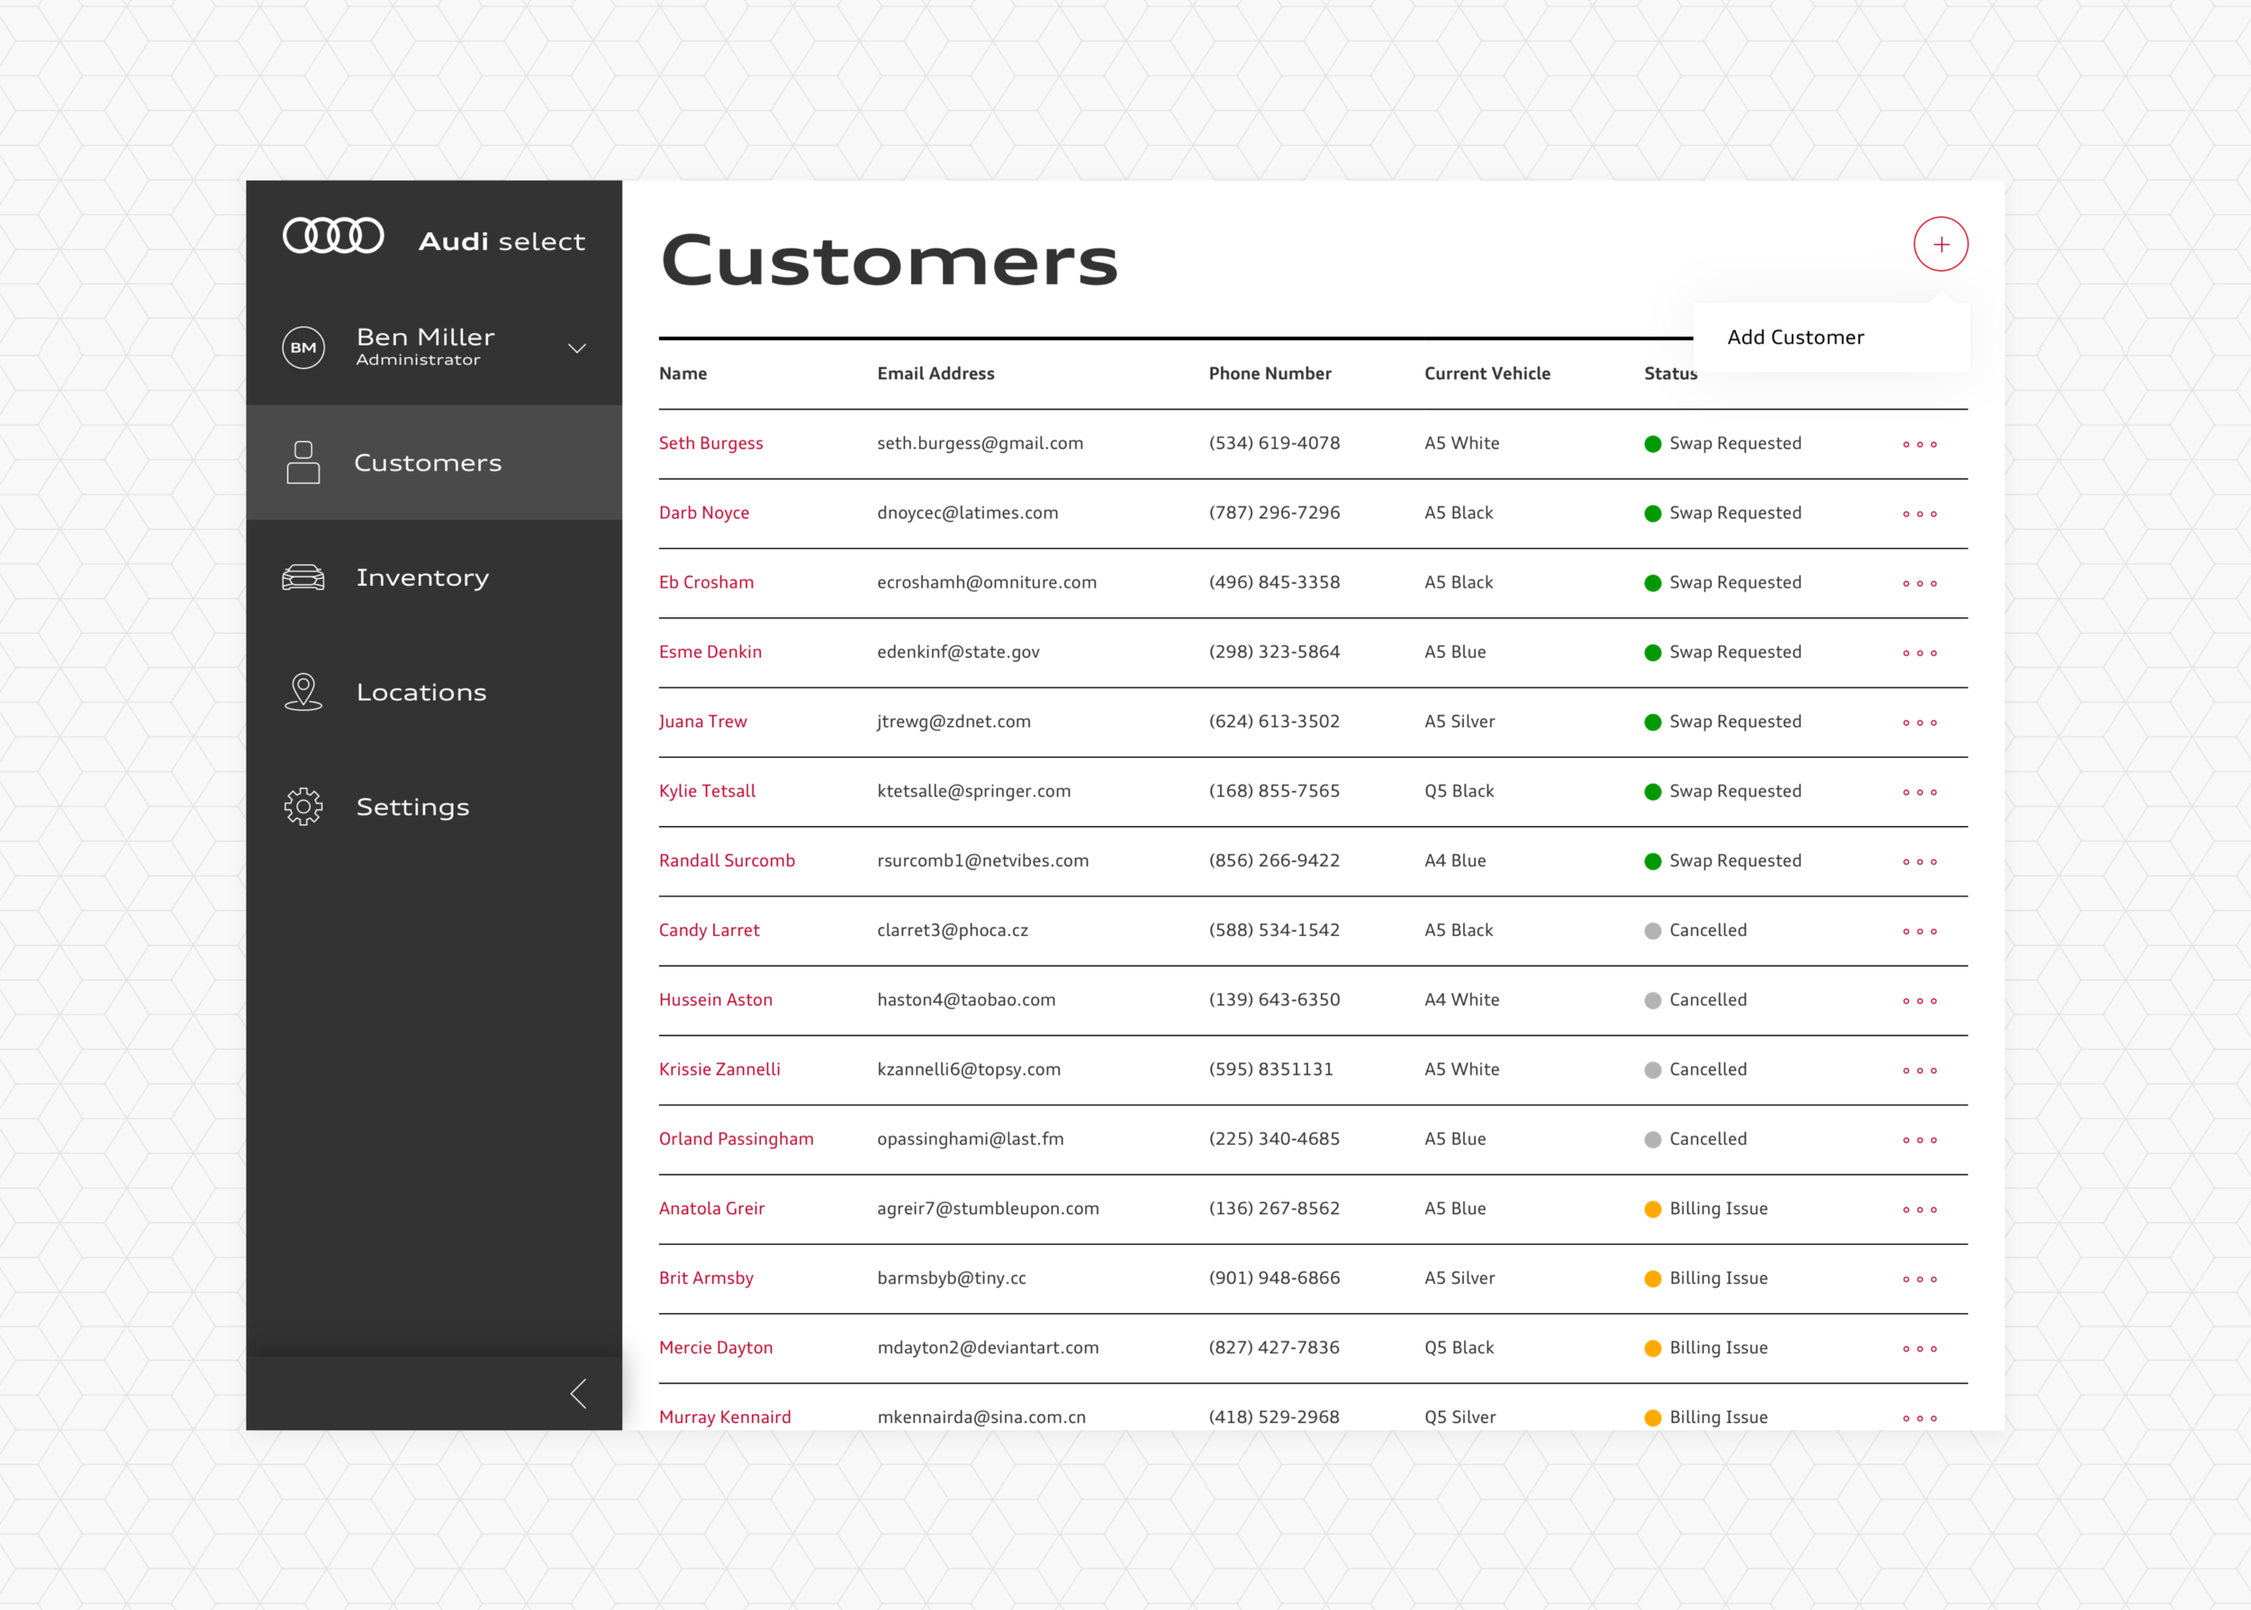Click Swap Requested status for Randall Surcomb
This screenshot has height=1610, width=2251.
pos(1722,860)
